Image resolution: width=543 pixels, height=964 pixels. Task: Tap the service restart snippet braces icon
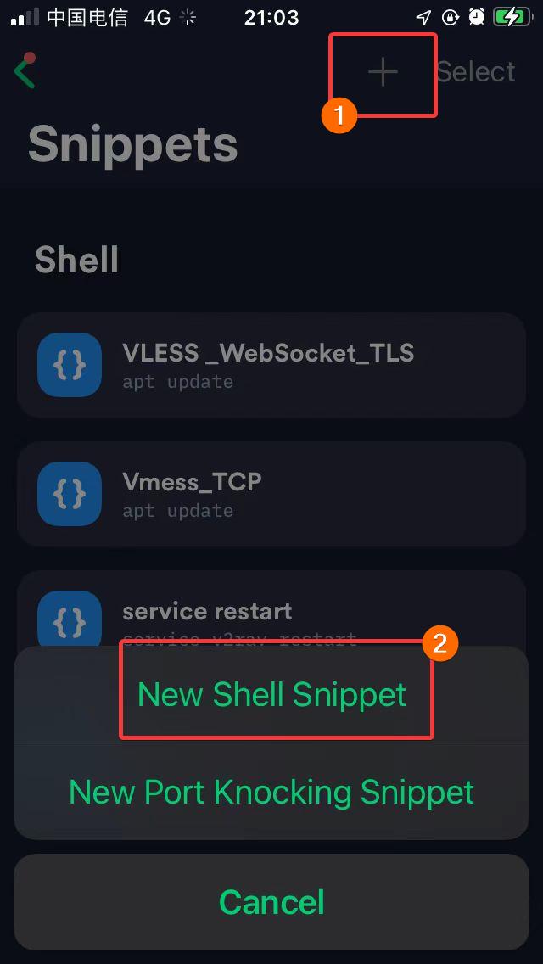pyautogui.click(x=69, y=619)
